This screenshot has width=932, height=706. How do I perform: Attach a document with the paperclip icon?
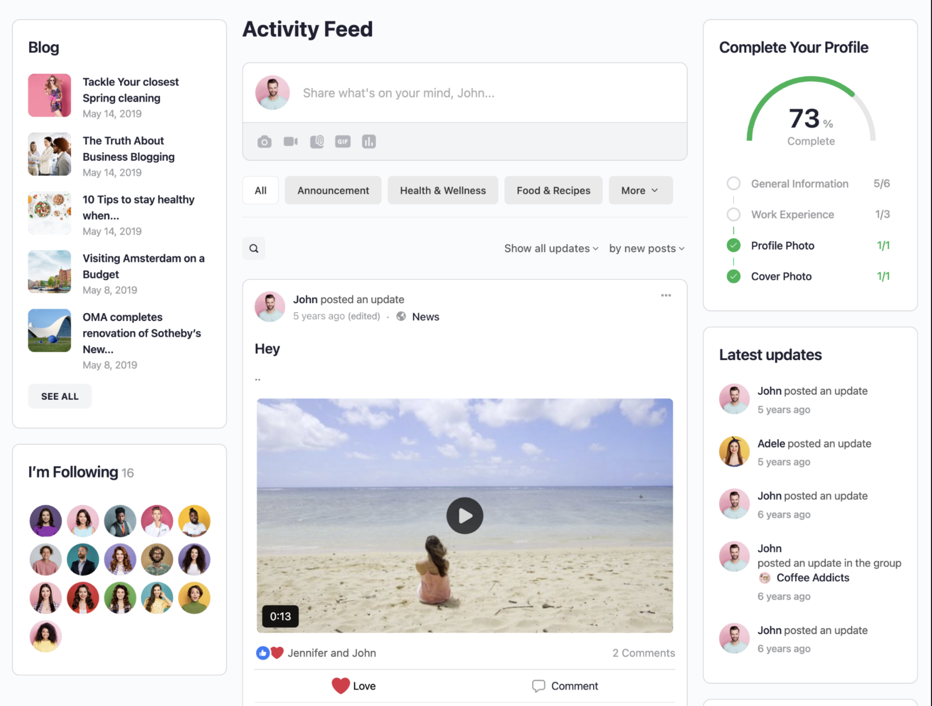pos(317,142)
